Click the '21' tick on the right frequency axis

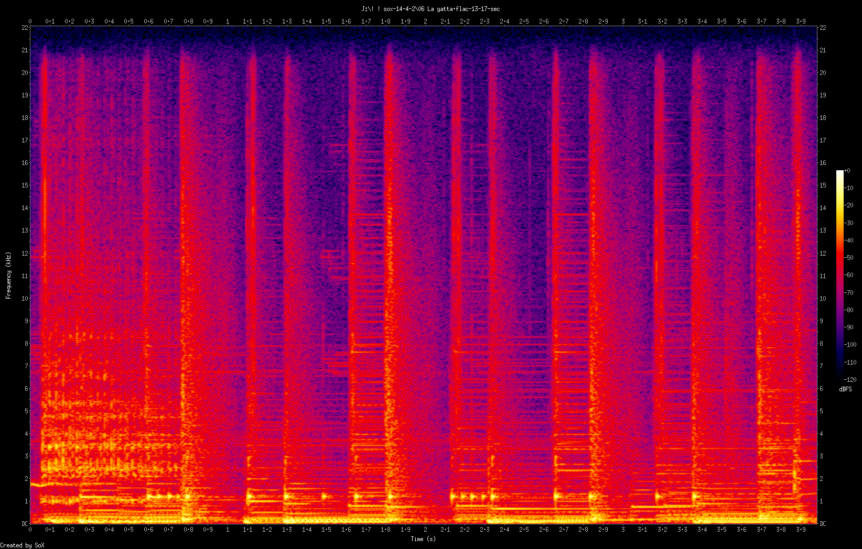[823, 50]
